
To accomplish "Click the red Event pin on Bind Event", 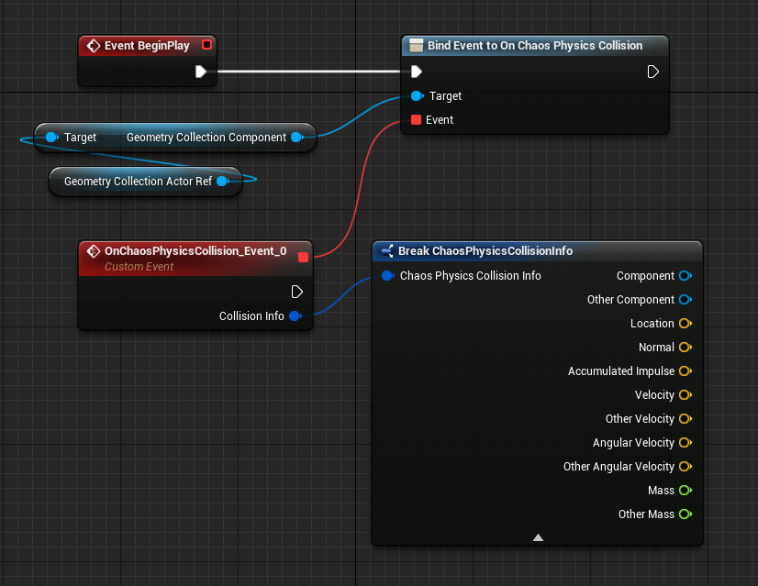I will click(x=417, y=120).
